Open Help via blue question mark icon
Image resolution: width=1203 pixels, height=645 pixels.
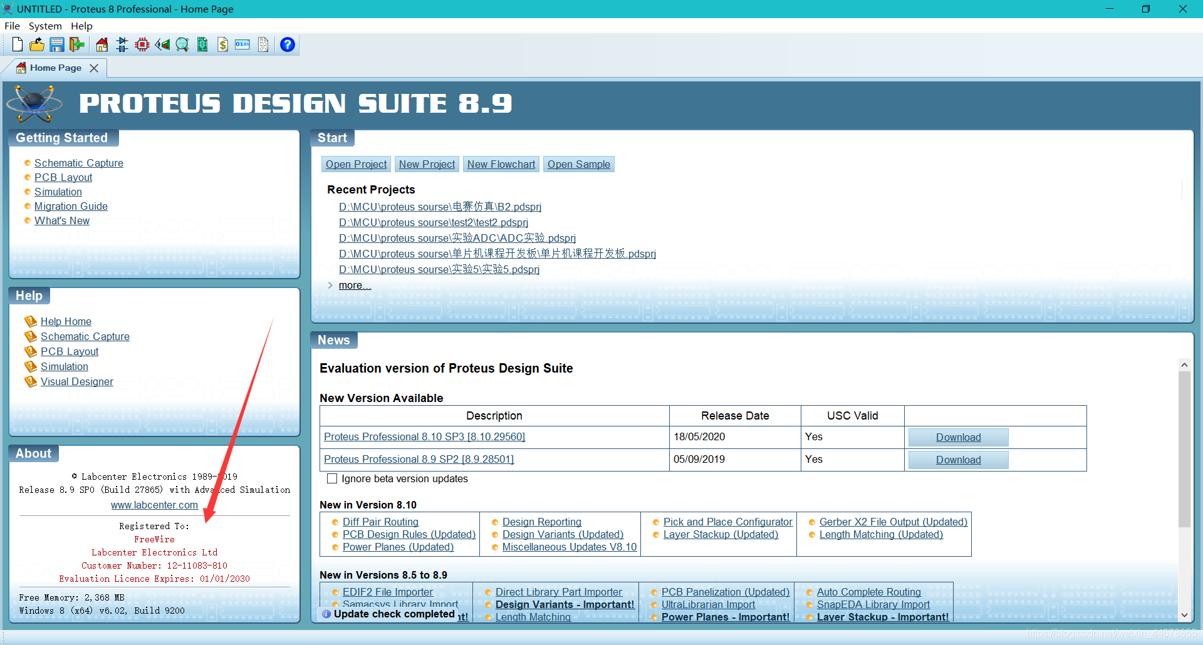pyautogui.click(x=288, y=44)
